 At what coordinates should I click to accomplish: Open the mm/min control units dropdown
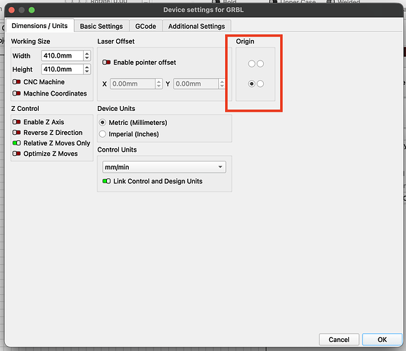click(164, 167)
